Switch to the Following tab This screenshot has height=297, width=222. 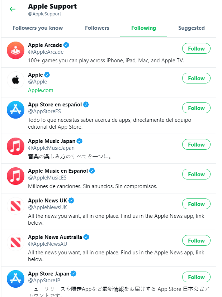coord(143,28)
